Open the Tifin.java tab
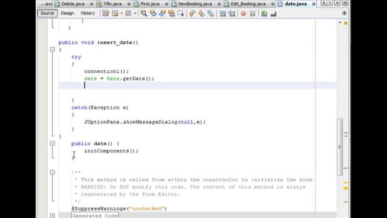The height and width of the screenshot is (218, 387). 112,4
